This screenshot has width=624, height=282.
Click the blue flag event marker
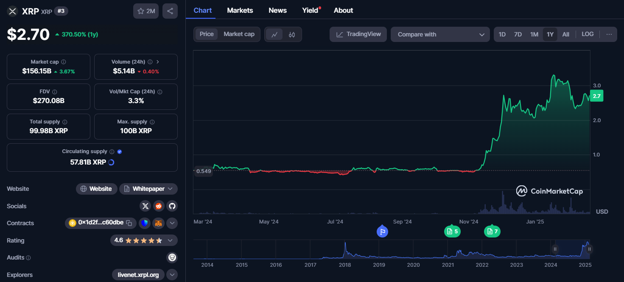pyautogui.click(x=382, y=232)
